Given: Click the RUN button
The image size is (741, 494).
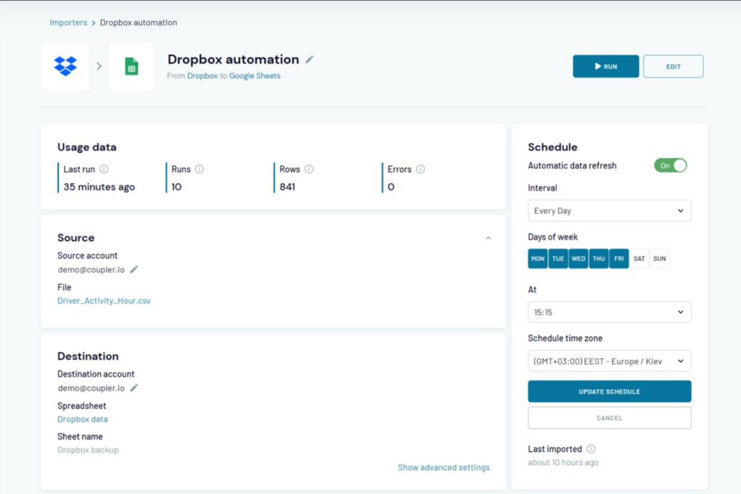Looking at the screenshot, I should pyautogui.click(x=605, y=66).
